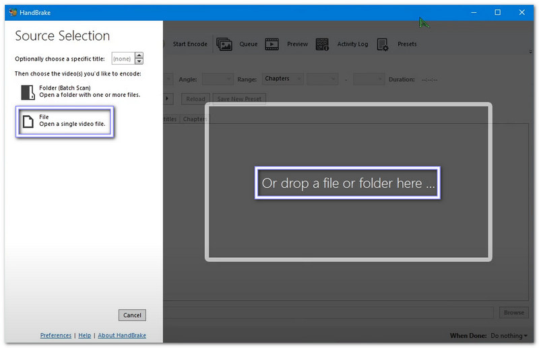Click the File document icon
Screen dimensions: 539x348
[x=28, y=121]
